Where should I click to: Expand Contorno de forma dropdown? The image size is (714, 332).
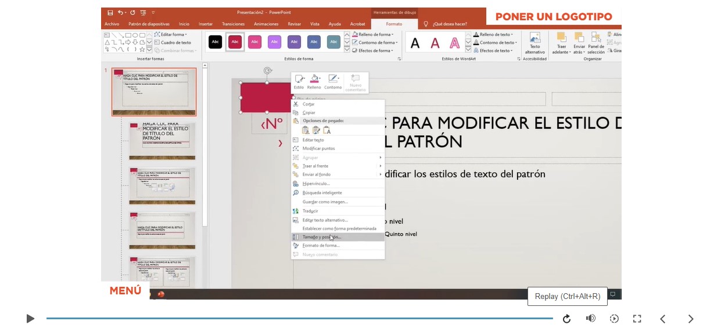(x=376, y=43)
